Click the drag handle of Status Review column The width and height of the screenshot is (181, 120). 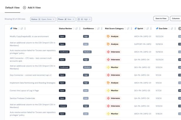click(x=80, y=29)
